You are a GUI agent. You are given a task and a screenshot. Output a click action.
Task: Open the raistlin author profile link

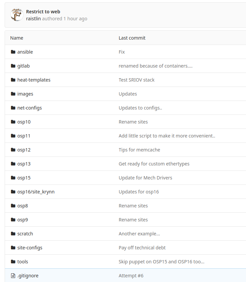coord(34,19)
